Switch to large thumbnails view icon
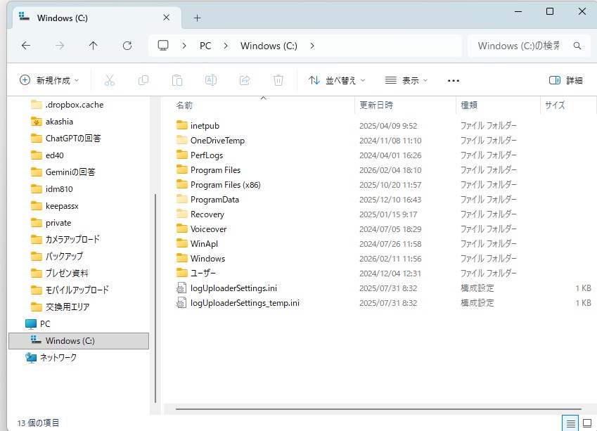This screenshot has width=597, height=431. click(x=588, y=423)
